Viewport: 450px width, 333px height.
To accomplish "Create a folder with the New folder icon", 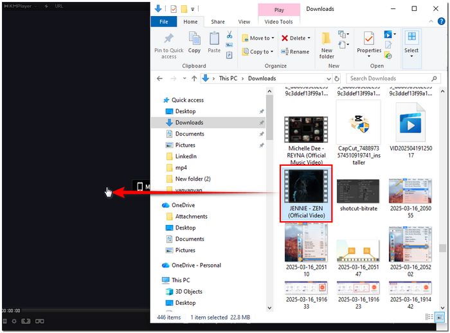I will (327, 44).
